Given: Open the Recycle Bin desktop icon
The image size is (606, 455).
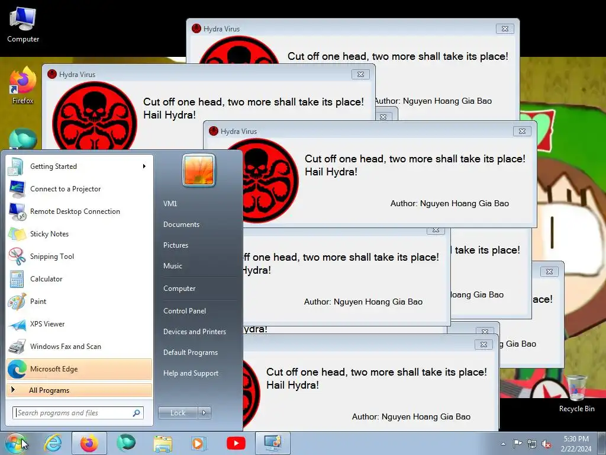Looking at the screenshot, I should pyautogui.click(x=576, y=393).
